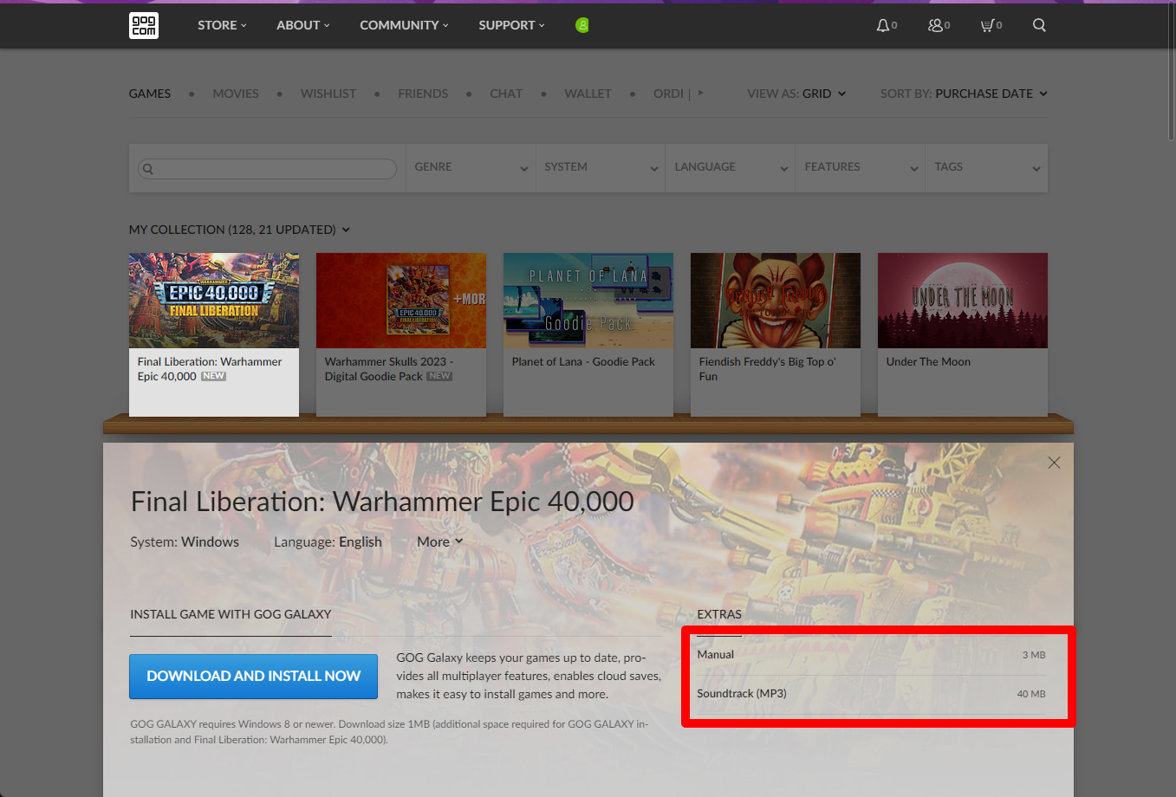This screenshot has height=797, width=1176.
Task: Click the collection search field
Action: point(268,168)
